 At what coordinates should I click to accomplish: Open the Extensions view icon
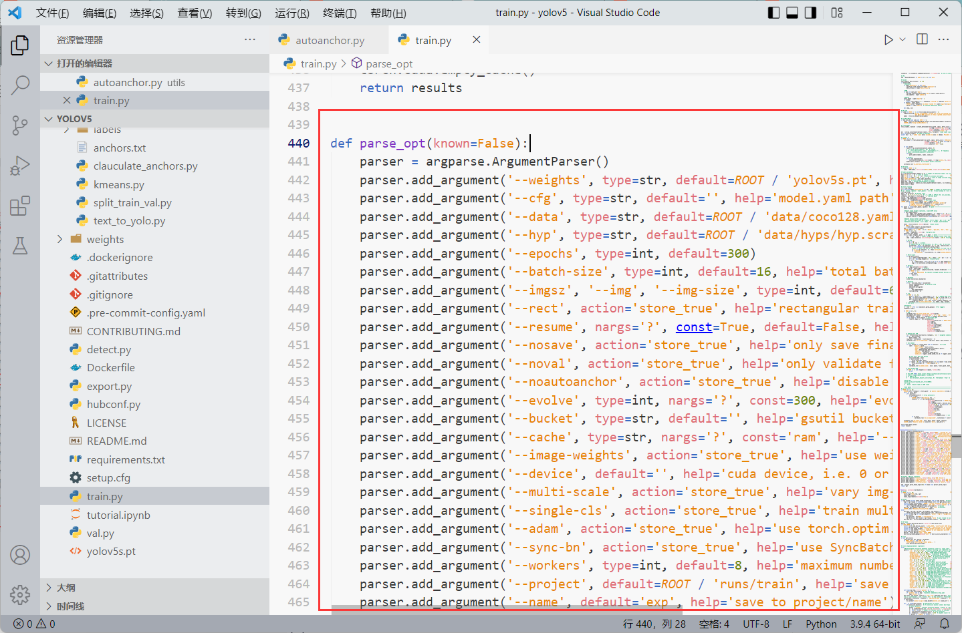coord(20,206)
